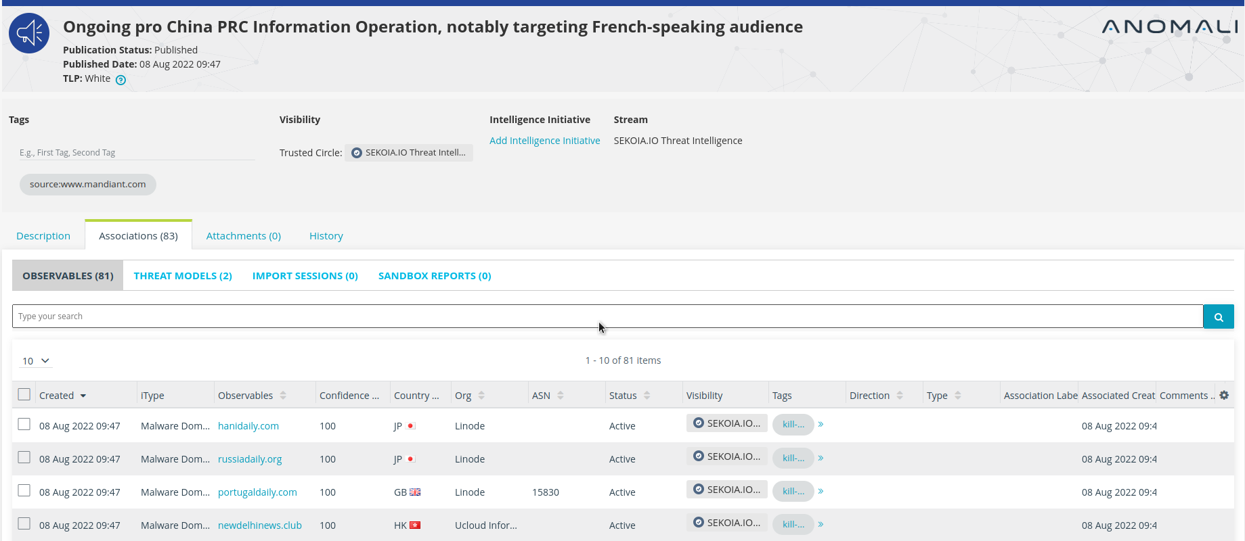Click the source:www.mandiant.com tag chip
The image size is (1245, 541).
[88, 185]
